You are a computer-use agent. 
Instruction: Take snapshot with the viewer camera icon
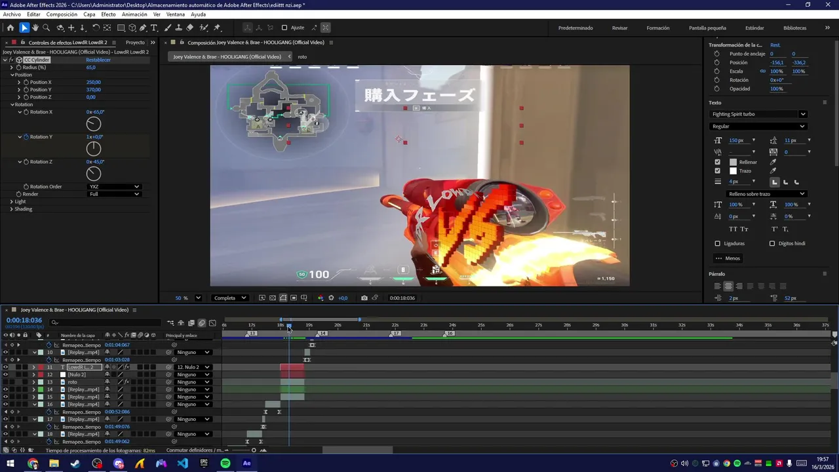pyautogui.click(x=364, y=298)
